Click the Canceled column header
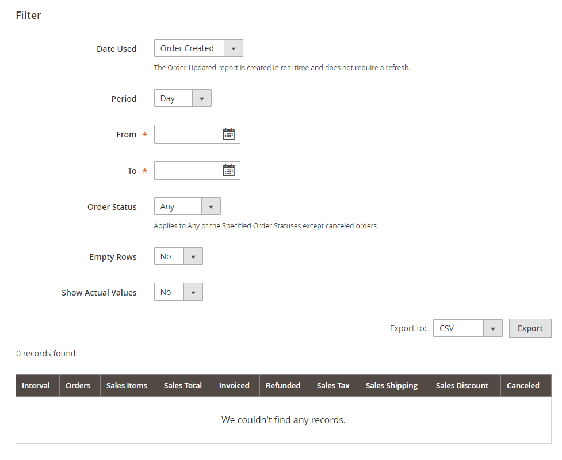 pos(523,386)
